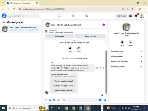
Task: Reply to Juan's message with arrow icon
Action: point(100,68)
